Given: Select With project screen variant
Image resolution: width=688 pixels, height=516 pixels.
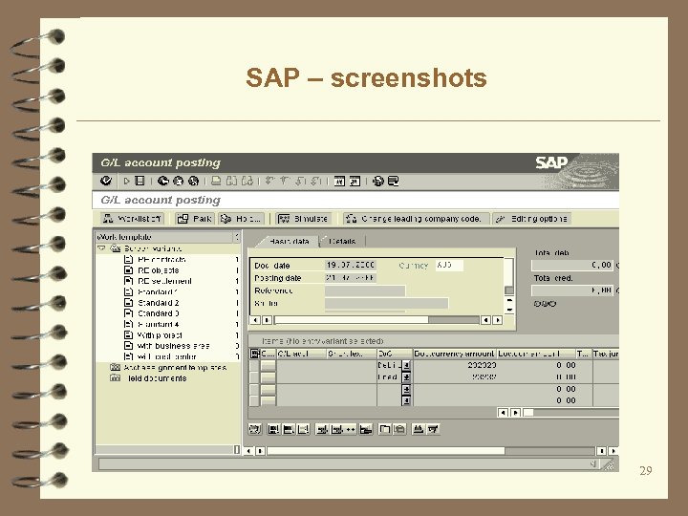Looking at the screenshot, I should point(160,335).
